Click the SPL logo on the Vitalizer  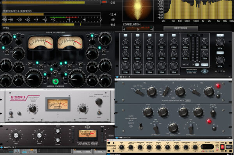pos(229,147)
